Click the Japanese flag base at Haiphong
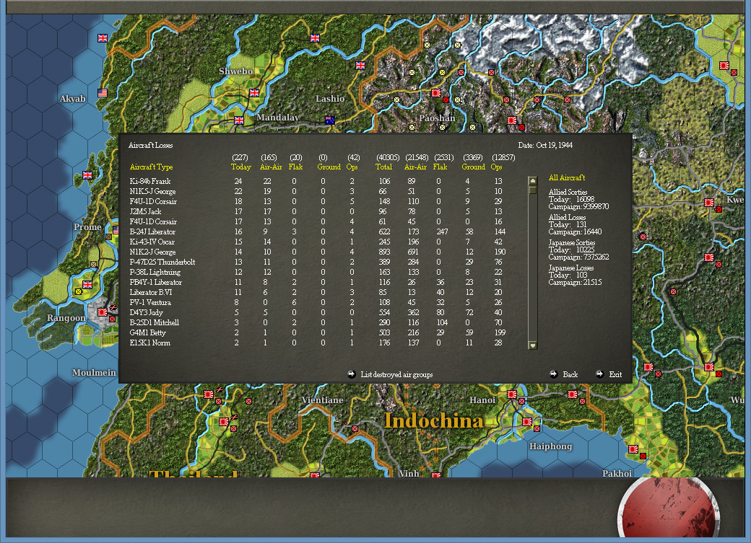The height and width of the screenshot is (543, 751). click(x=527, y=422)
